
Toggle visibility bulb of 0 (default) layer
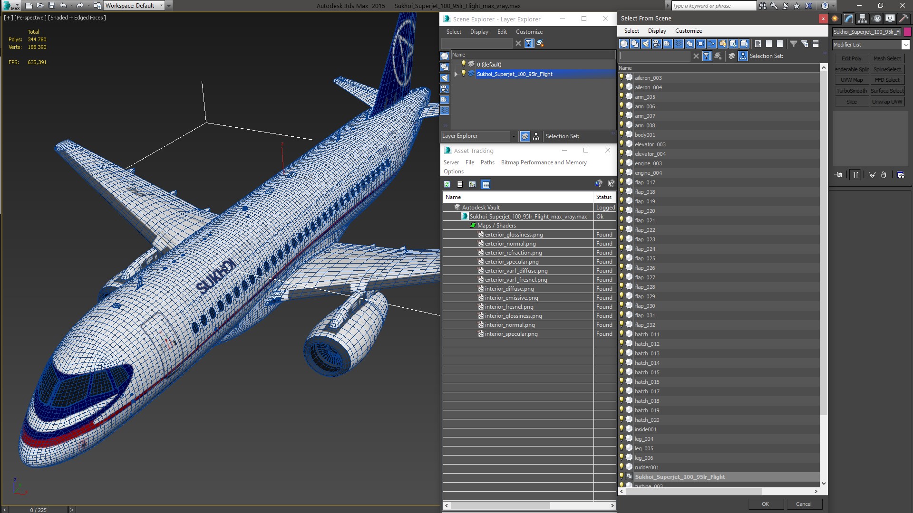(x=464, y=64)
